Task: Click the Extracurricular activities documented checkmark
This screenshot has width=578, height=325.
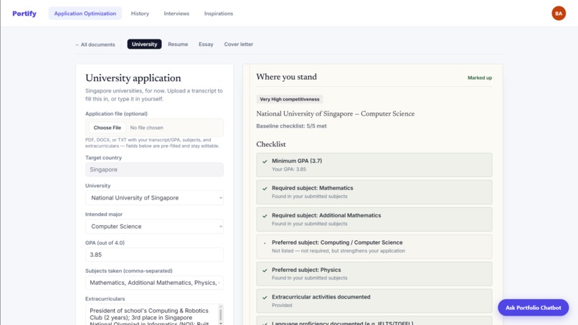Action: 265,297
